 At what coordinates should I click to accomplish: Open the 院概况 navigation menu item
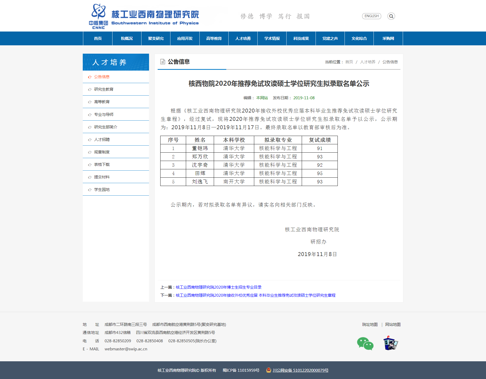click(x=127, y=39)
